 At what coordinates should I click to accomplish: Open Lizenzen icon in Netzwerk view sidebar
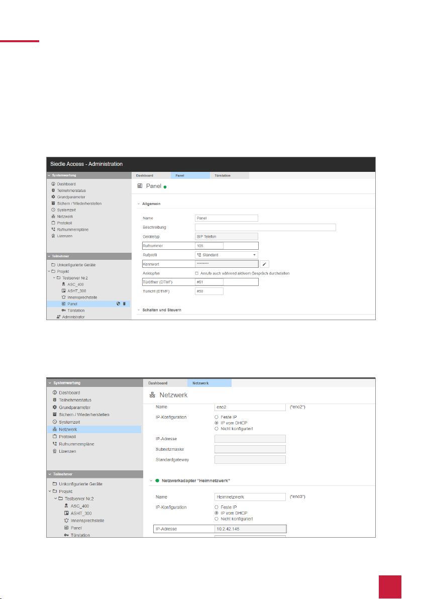[x=55, y=451]
